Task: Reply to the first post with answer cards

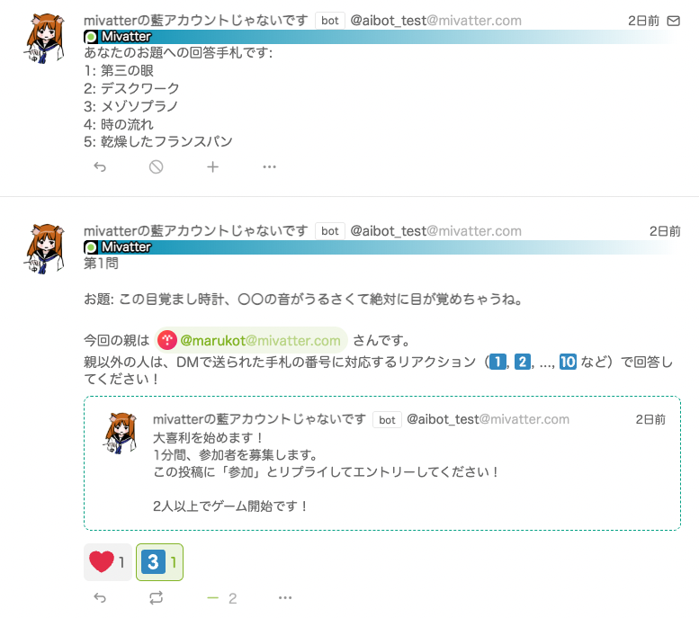Action: [x=100, y=166]
